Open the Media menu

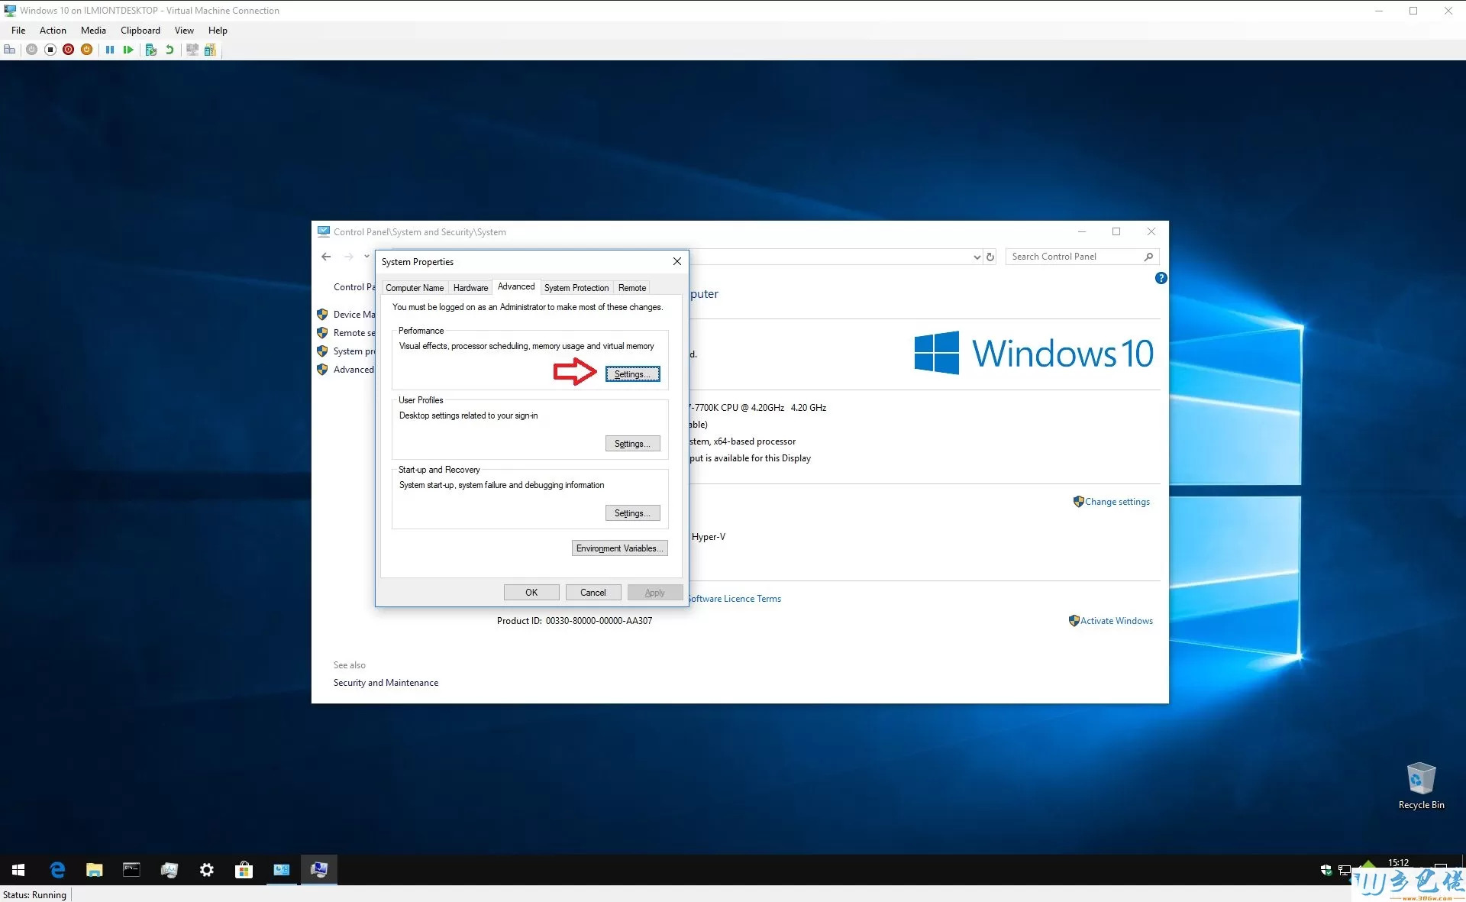93,31
